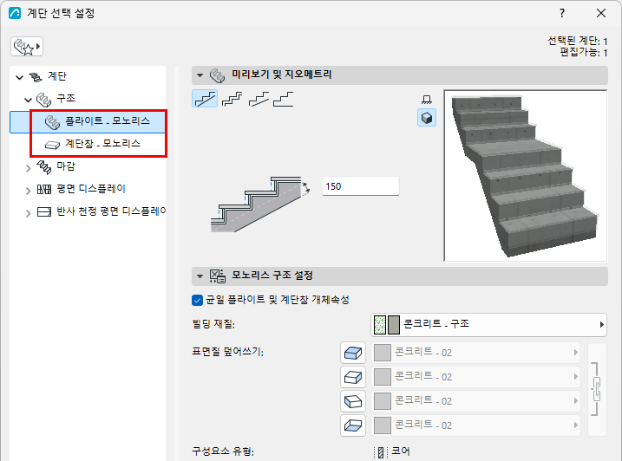Open the help question mark button
The height and width of the screenshot is (461, 622).
tap(562, 14)
